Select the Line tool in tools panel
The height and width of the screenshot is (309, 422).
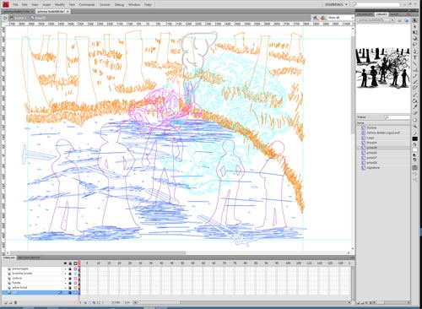[415, 63]
